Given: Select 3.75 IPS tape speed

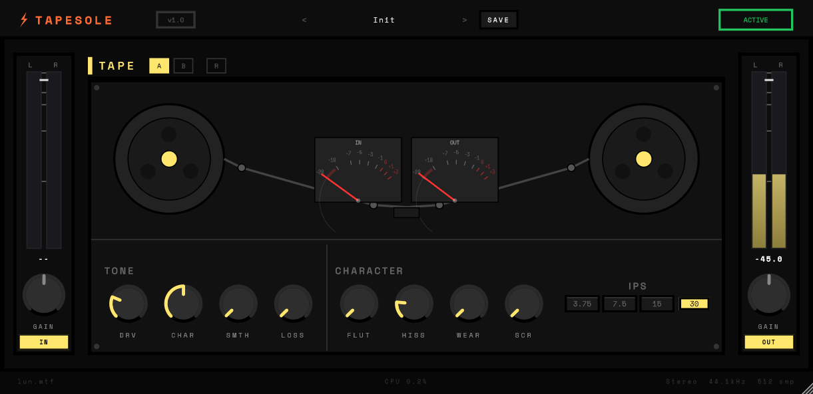Looking at the screenshot, I should 582,304.
